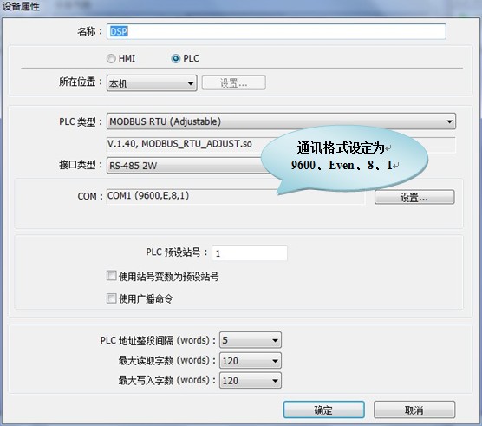This screenshot has height=426, width=482.
Task: Click the 名称 field containing DSP
Action: click(277, 31)
